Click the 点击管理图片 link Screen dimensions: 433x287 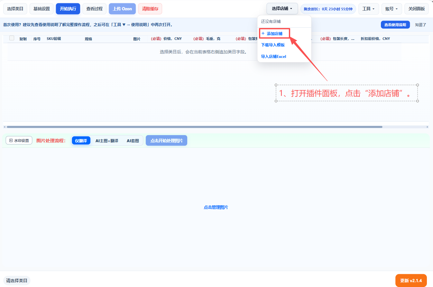coord(216,208)
